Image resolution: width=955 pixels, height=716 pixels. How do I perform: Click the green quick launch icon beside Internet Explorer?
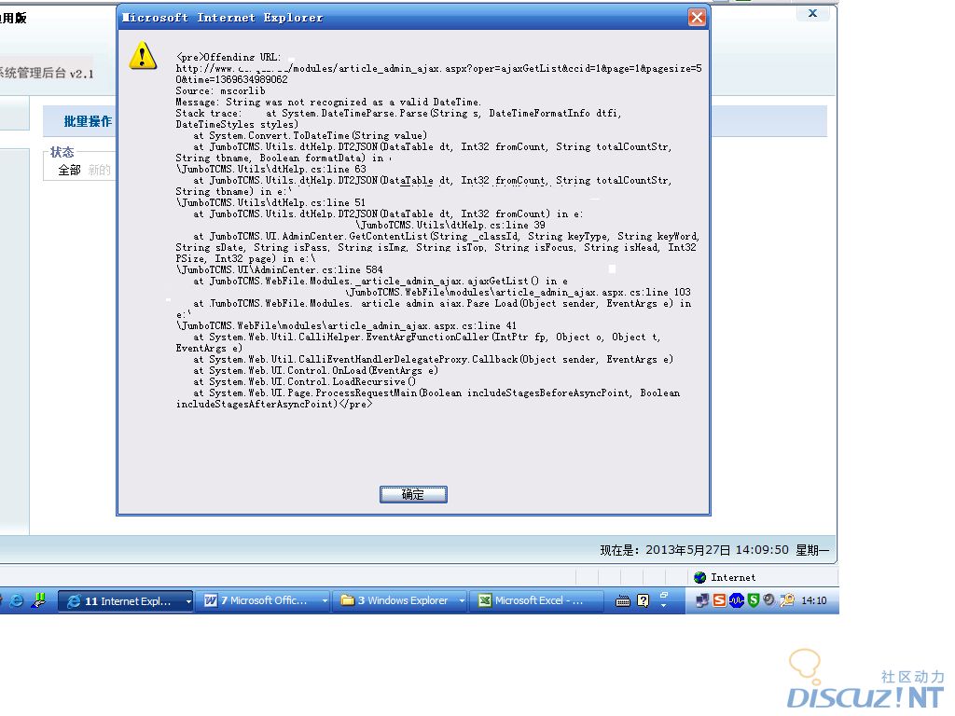click(x=39, y=601)
